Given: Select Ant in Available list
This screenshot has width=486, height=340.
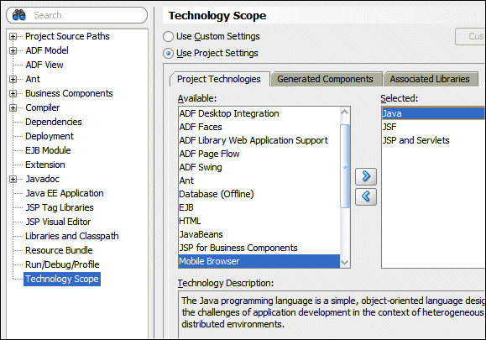Looking at the screenshot, I should [x=259, y=180].
